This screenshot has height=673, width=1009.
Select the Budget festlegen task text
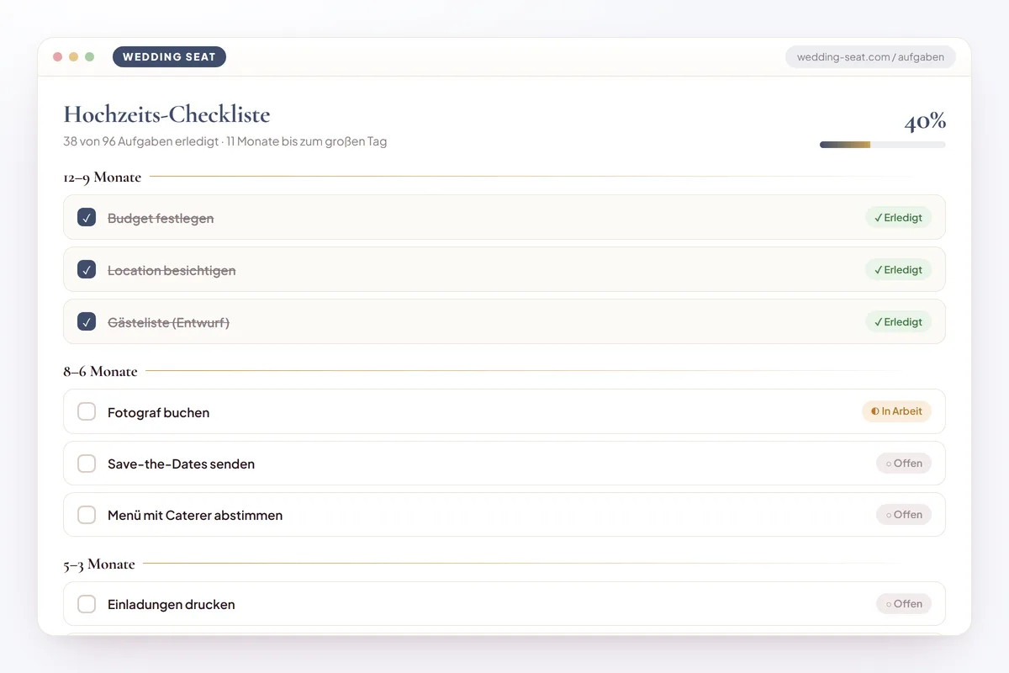pyautogui.click(x=161, y=219)
